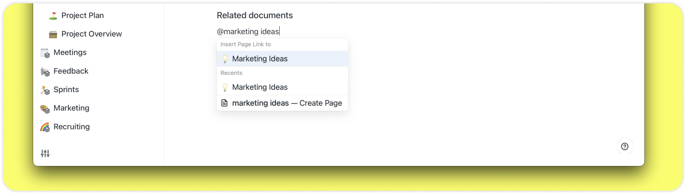
Task: Go to the Meetings page label
Action: (70, 53)
